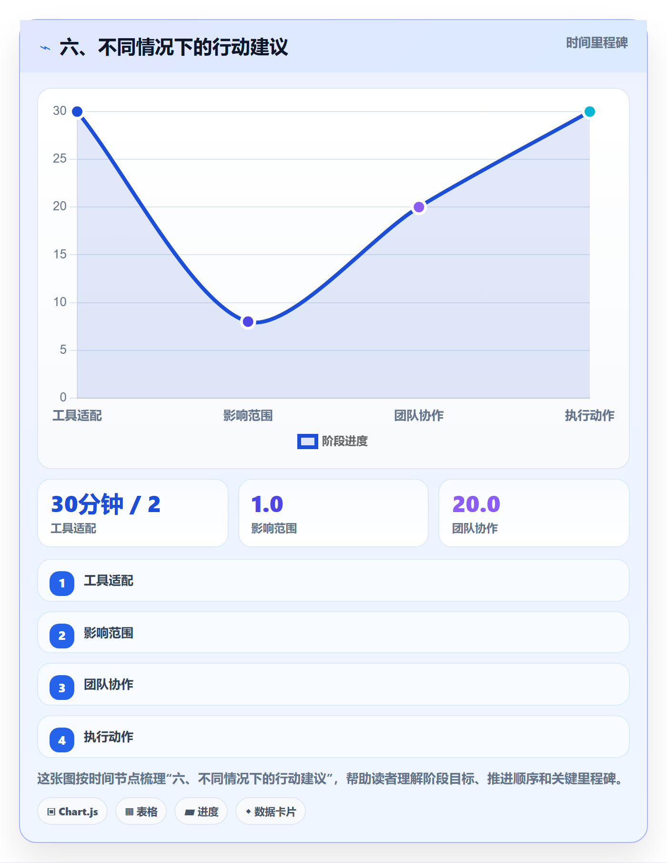
Task: Click the x-axis label 工具适配
Action: click(x=77, y=416)
